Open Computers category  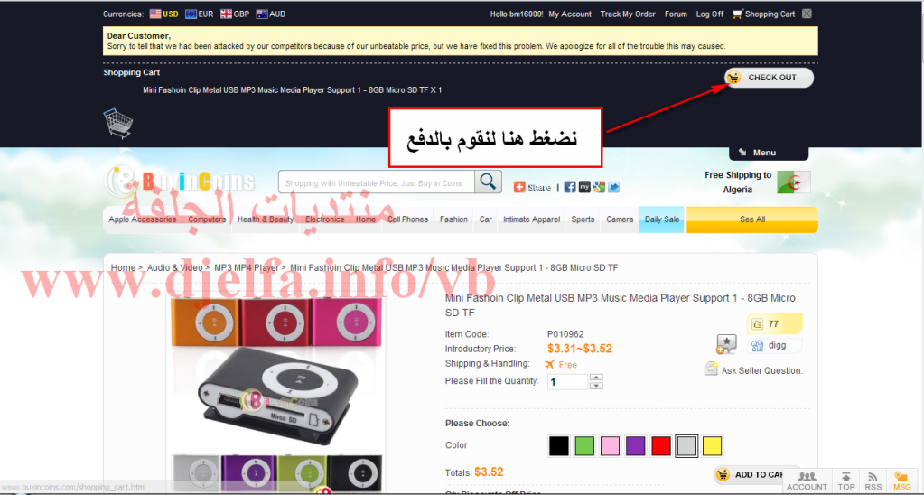(x=207, y=219)
